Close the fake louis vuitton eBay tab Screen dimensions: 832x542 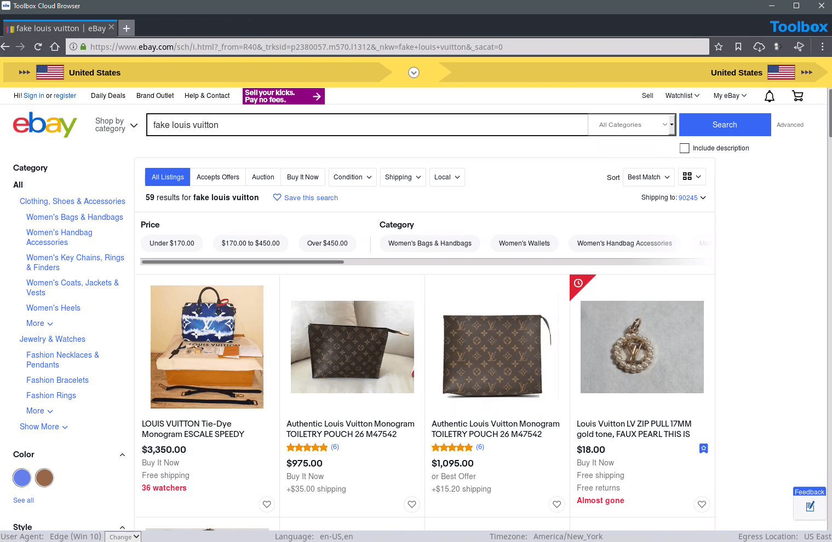112,27
